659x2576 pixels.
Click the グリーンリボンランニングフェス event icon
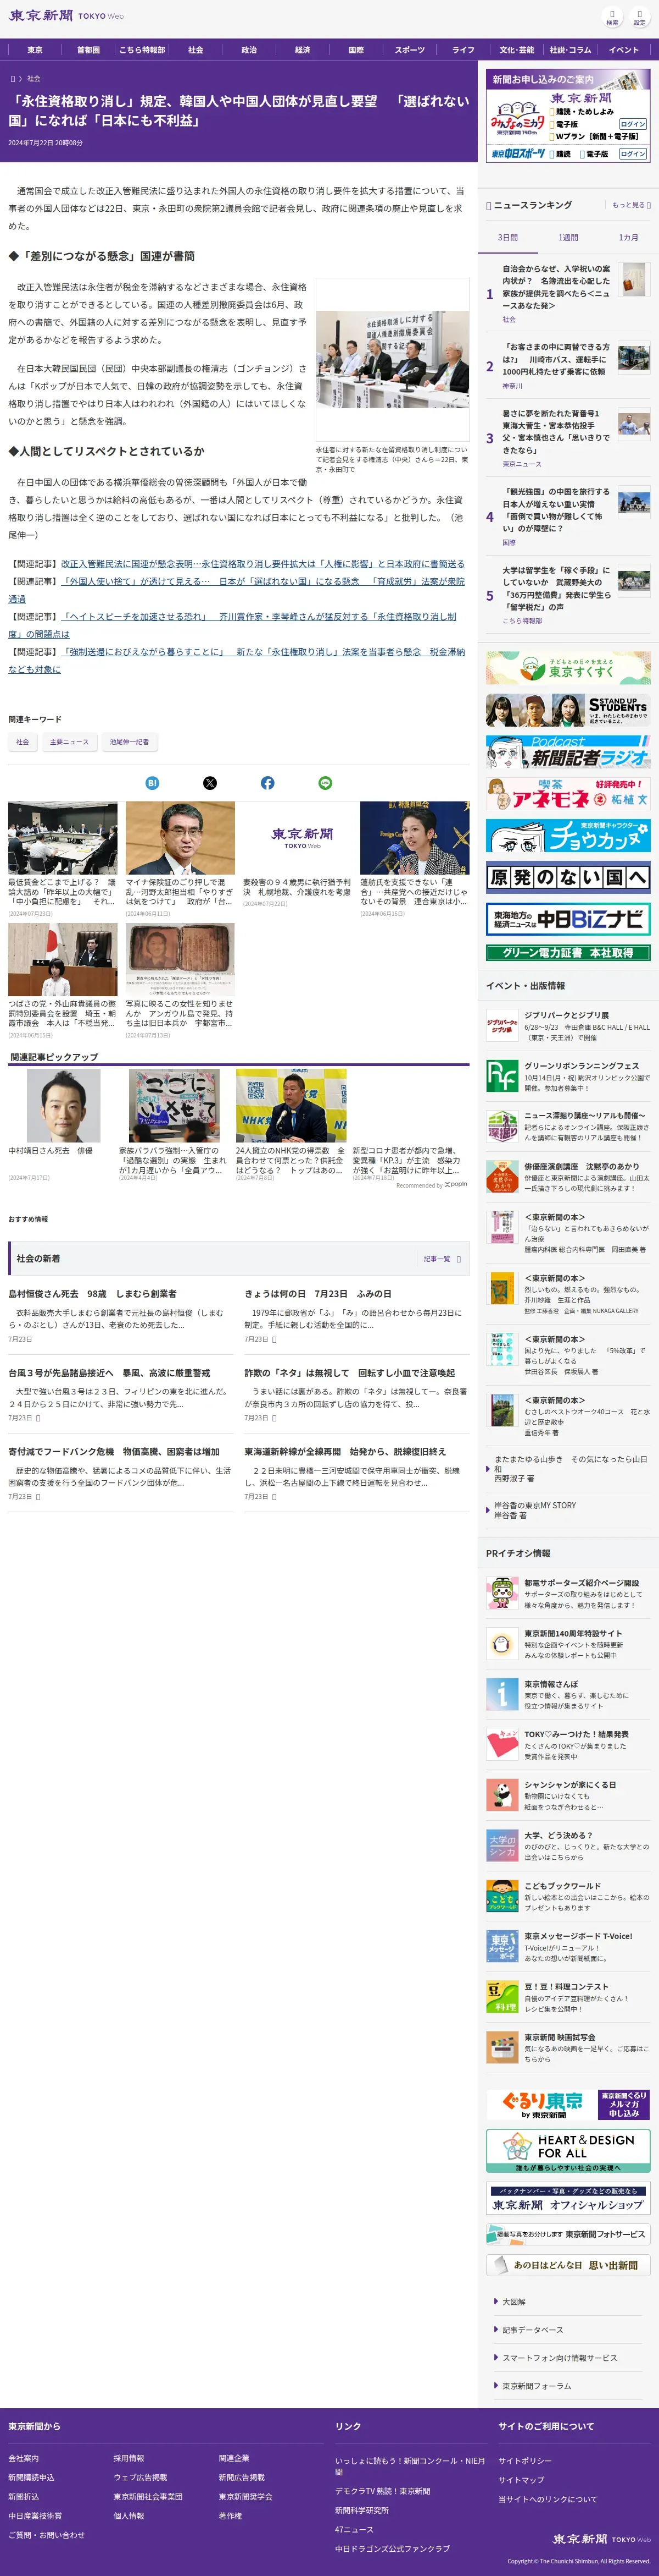pyautogui.click(x=501, y=1076)
